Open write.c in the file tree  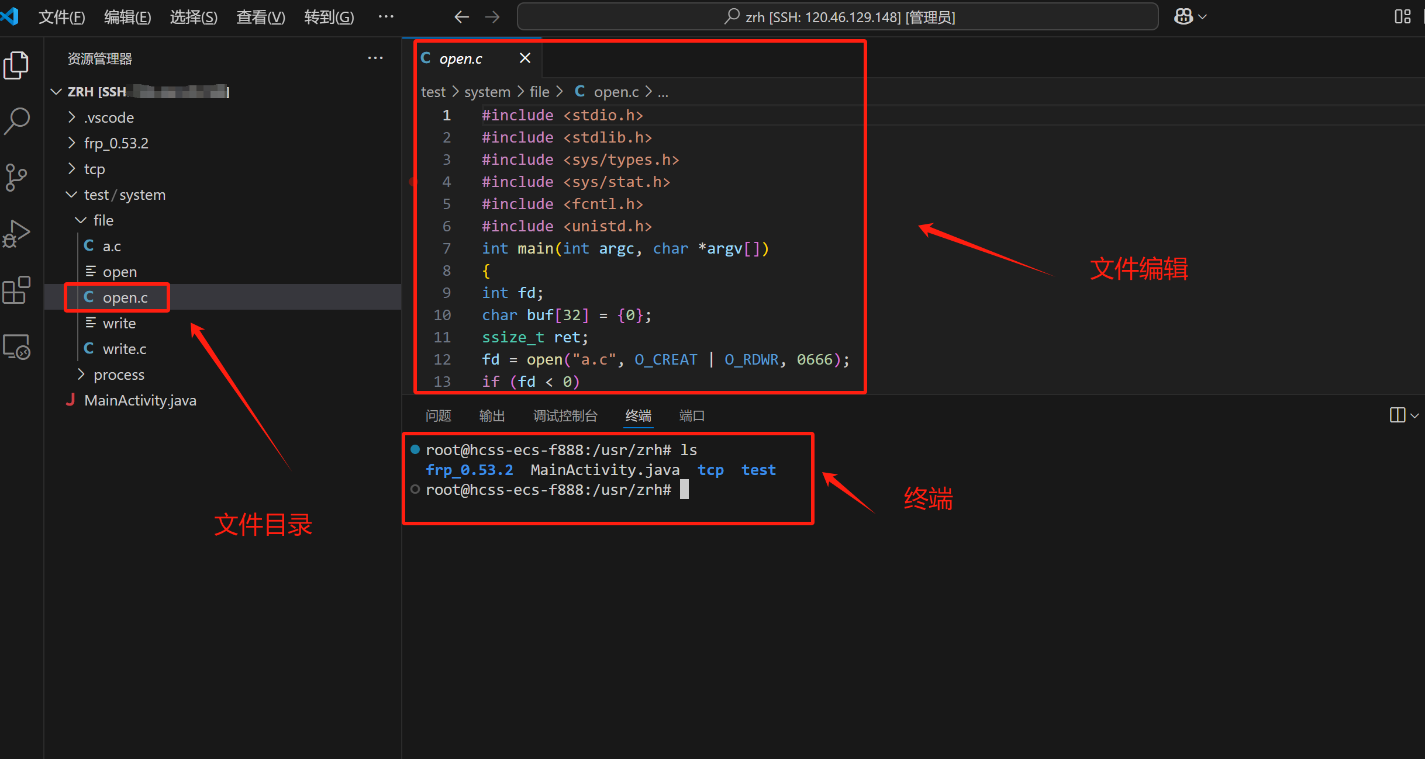point(124,349)
